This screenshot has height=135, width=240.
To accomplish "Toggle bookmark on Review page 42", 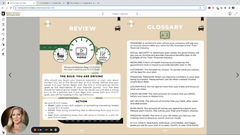I will (119, 19).
